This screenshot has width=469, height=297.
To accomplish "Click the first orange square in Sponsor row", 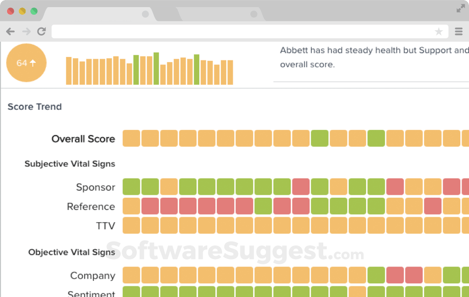I will coord(169,187).
